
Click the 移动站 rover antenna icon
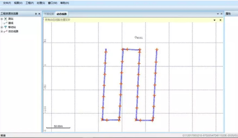pos(6,27)
